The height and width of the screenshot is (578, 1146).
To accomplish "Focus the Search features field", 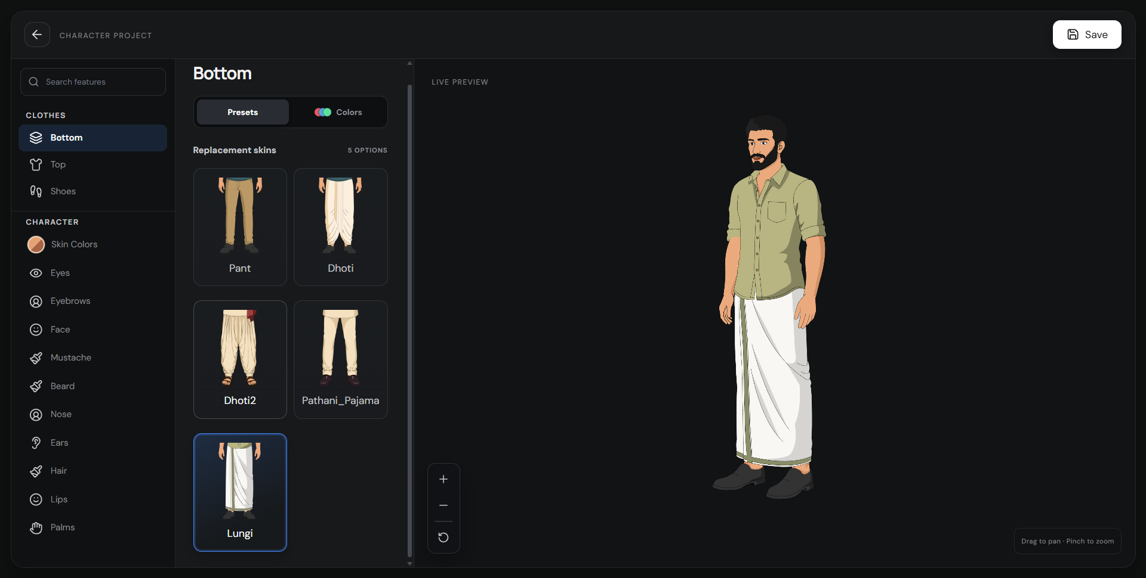I will [93, 82].
